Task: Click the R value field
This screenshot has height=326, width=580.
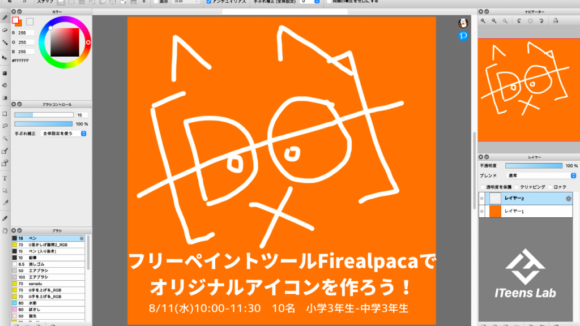Action: click(x=26, y=33)
